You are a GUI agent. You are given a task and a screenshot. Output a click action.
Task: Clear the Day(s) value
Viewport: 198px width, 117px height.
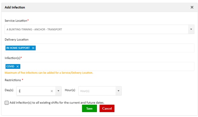[52, 91]
